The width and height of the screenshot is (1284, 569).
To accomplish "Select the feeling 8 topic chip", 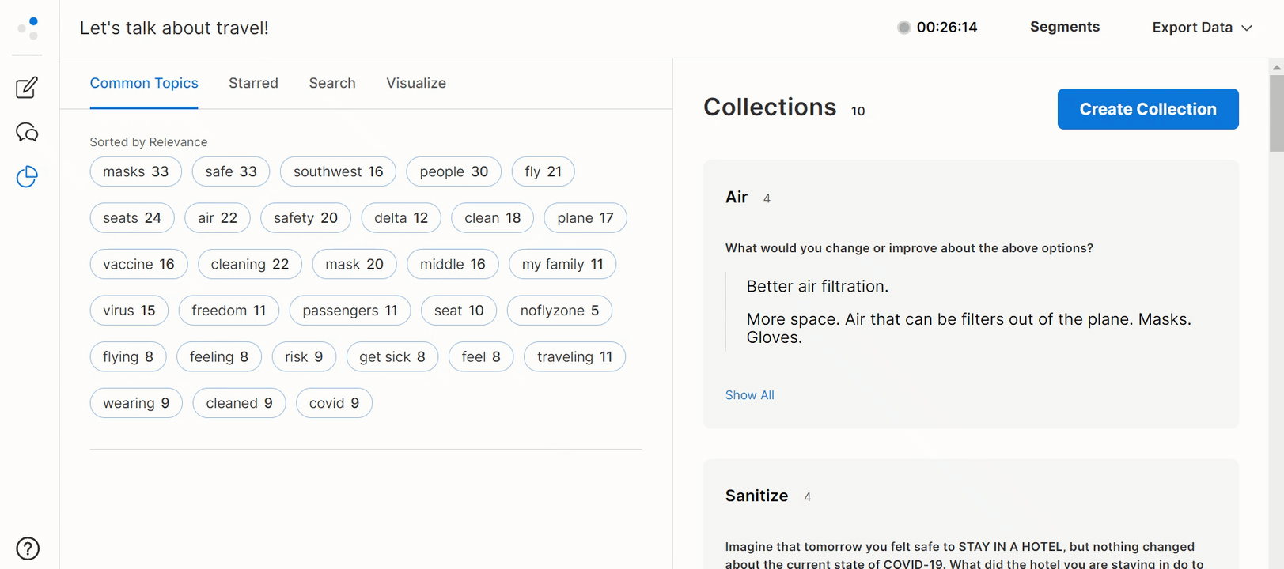I will click(219, 356).
